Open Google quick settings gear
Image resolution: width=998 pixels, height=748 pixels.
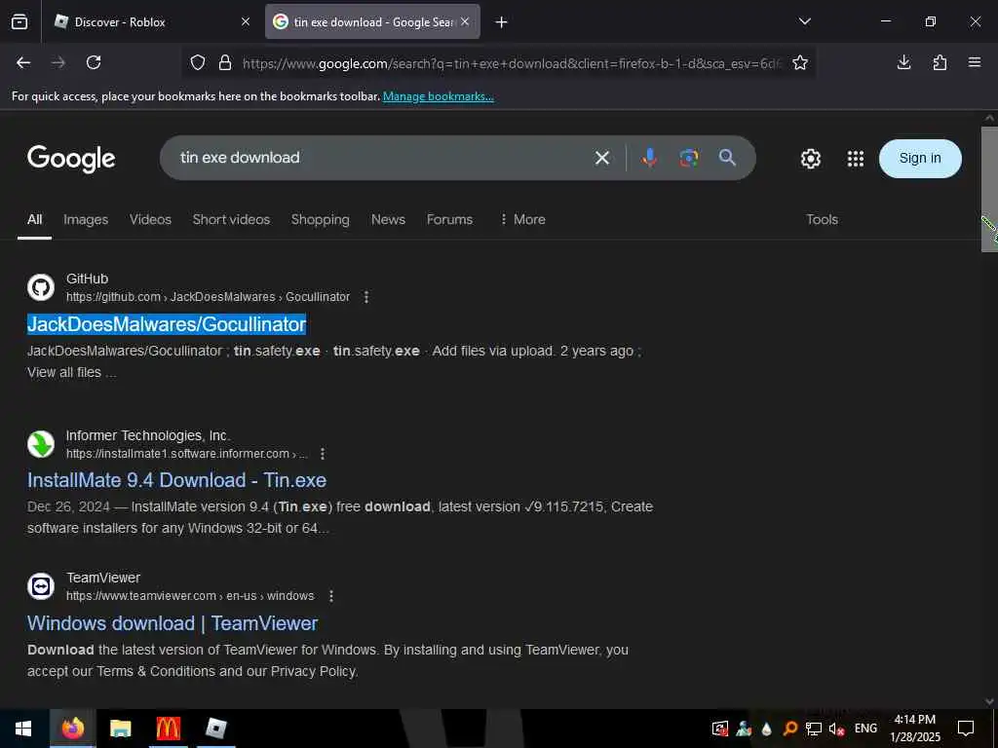click(x=810, y=159)
